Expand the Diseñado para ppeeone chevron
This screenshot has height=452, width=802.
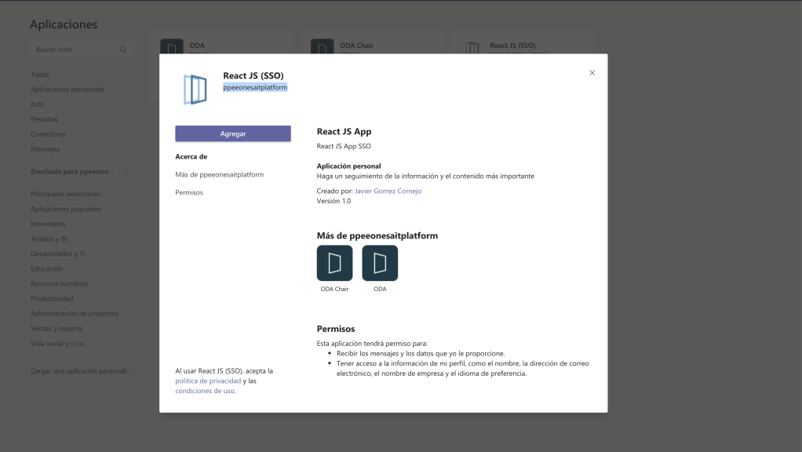[126, 171]
